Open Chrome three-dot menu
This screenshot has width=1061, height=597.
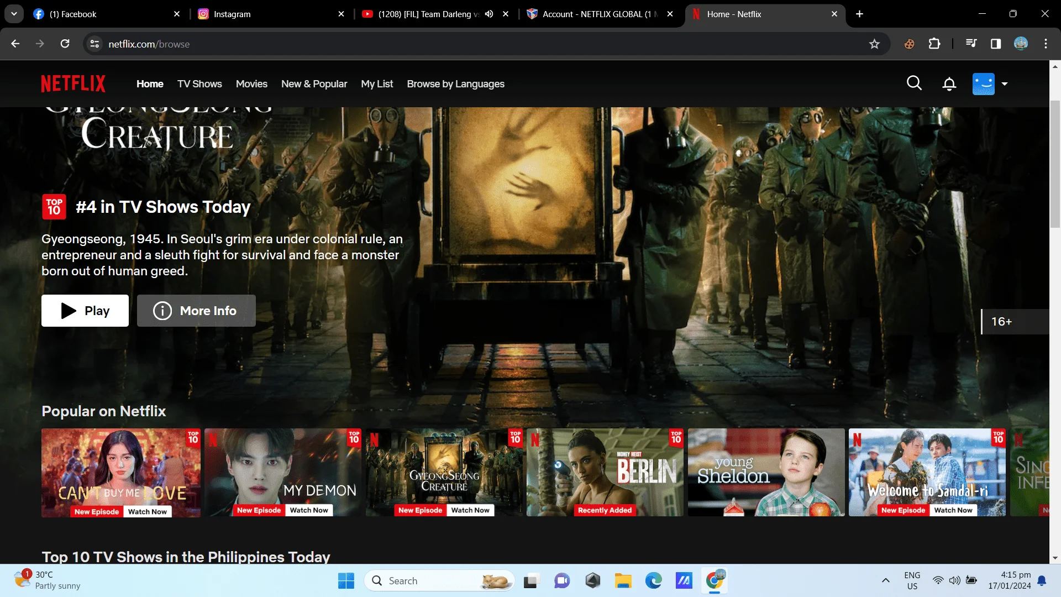point(1046,44)
